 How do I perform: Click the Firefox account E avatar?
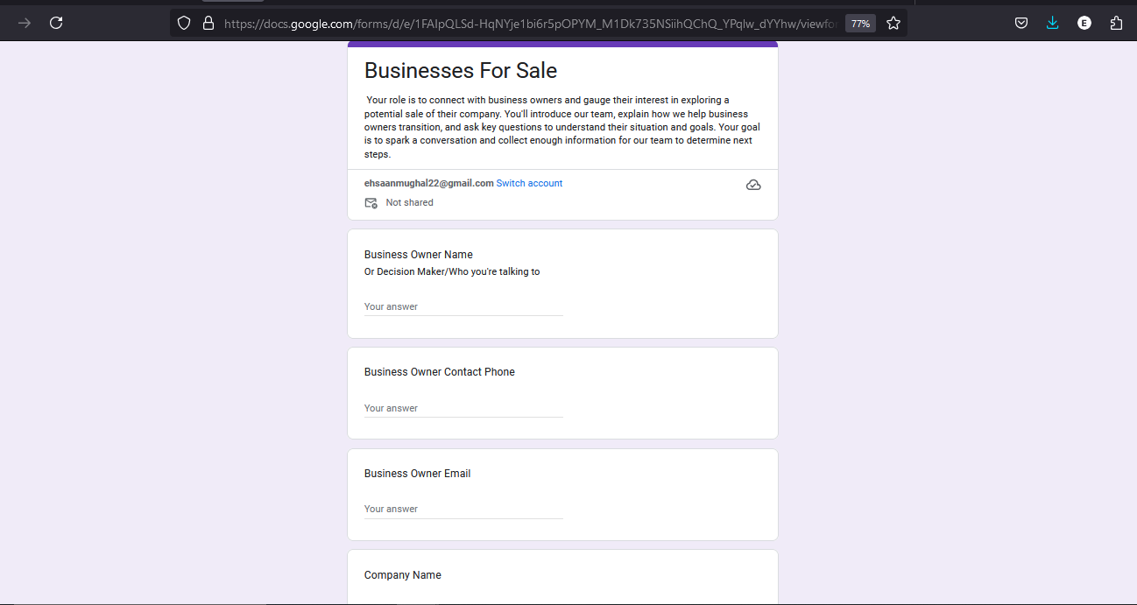click(1084, 24)
